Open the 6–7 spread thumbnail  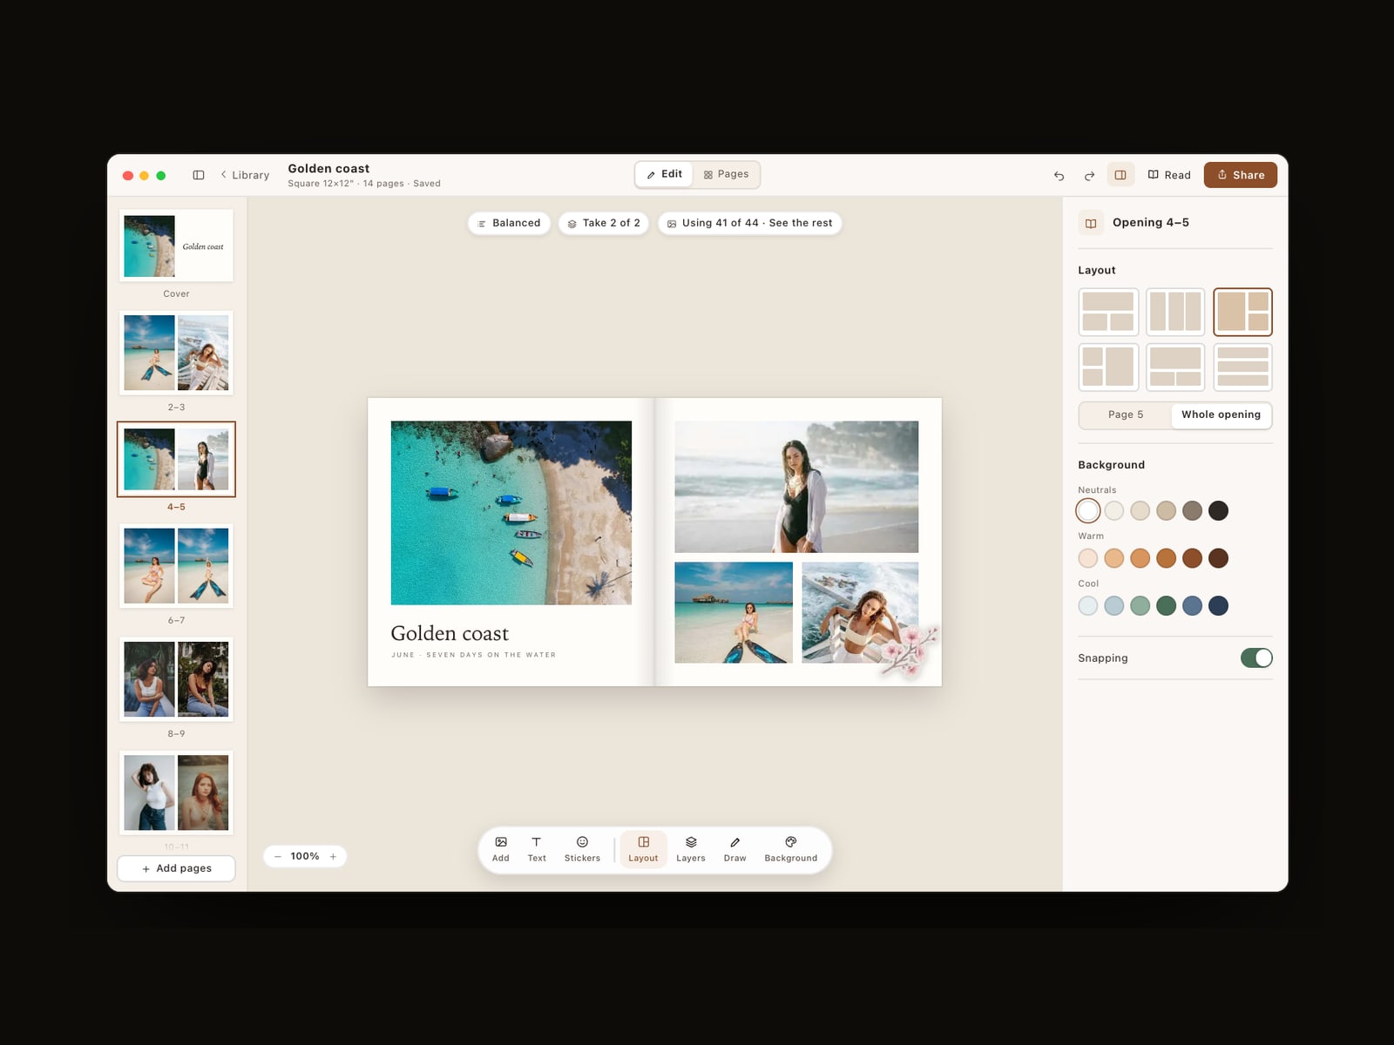point(176,566)
